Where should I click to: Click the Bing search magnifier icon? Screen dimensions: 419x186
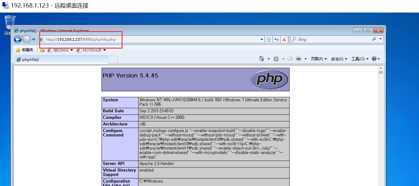374,39
